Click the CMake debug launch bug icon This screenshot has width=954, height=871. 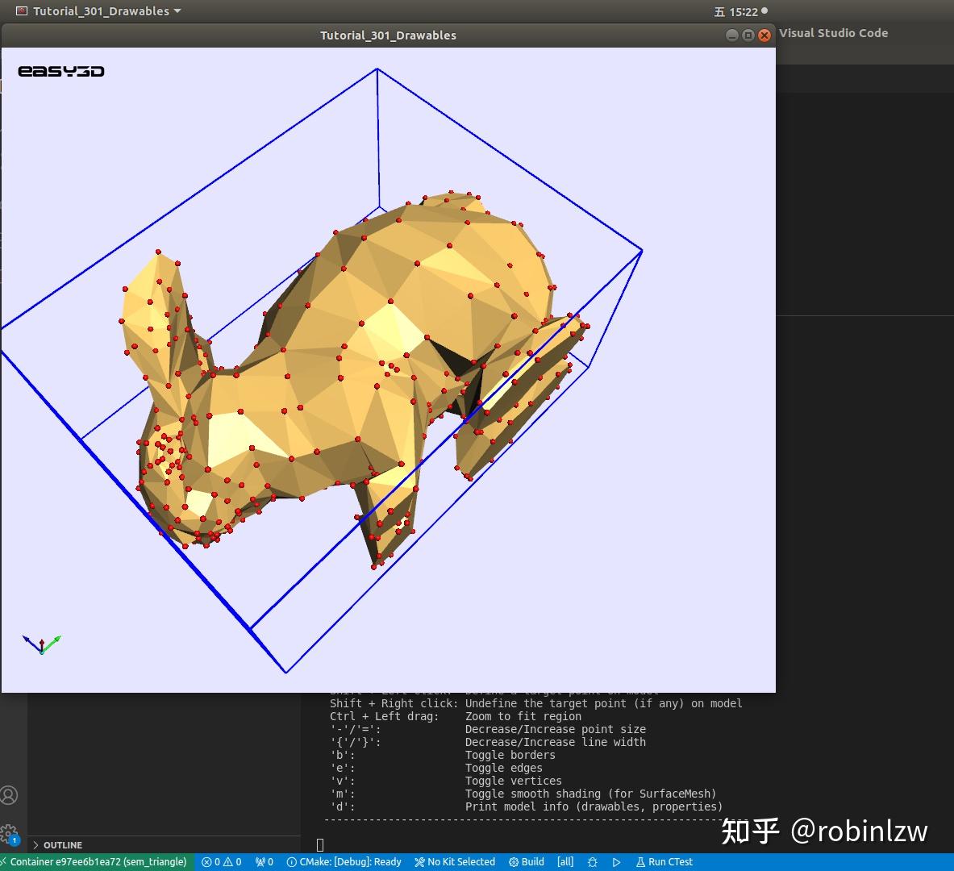pyautogui.click(x=593, y=862)
